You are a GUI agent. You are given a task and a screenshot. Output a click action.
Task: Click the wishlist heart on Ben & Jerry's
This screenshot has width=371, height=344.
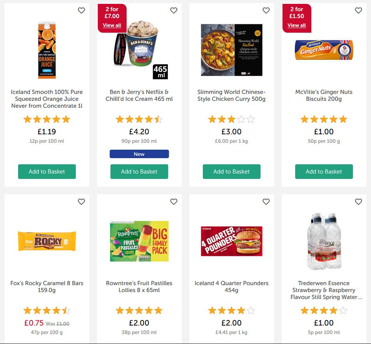pyautogui.click(x=174, y=10)
